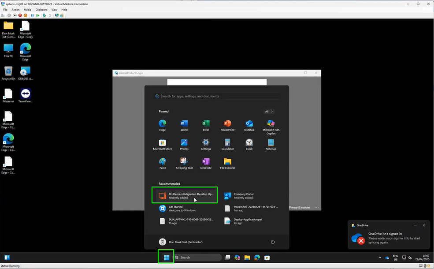Image resolution: width=434 pixels, height=269 pixels.
Task: Open Snipping Tool from the pinned apps
Action: [x=184, y=164]
